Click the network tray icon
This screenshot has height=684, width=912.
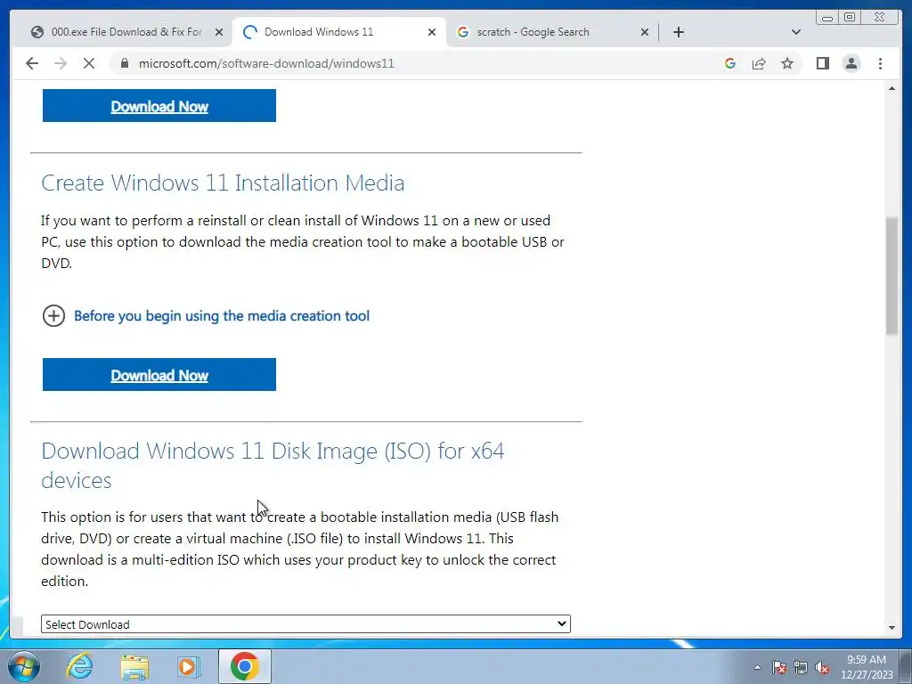801,667
